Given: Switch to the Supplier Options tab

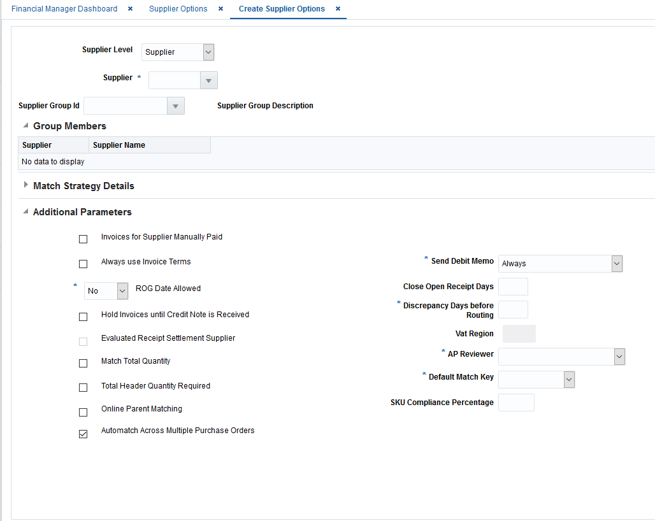Looking at the screenshot, I should coord(178,9).
